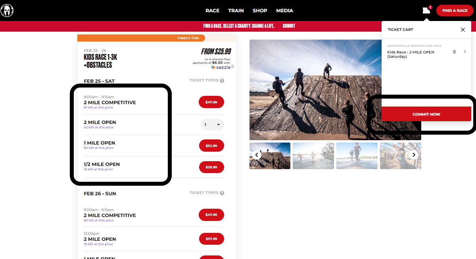Click COMMIT link in red banner
The image size is (476, 259).
coord(289,26)
